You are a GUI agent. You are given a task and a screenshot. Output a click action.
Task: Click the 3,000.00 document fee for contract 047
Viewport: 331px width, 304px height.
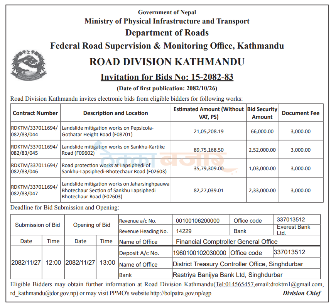pyautogui.click(x=301, y=191)
